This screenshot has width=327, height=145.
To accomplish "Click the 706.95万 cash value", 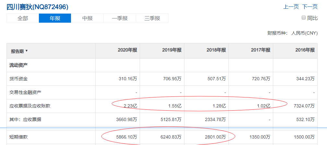I will click(x=172, y=79).
